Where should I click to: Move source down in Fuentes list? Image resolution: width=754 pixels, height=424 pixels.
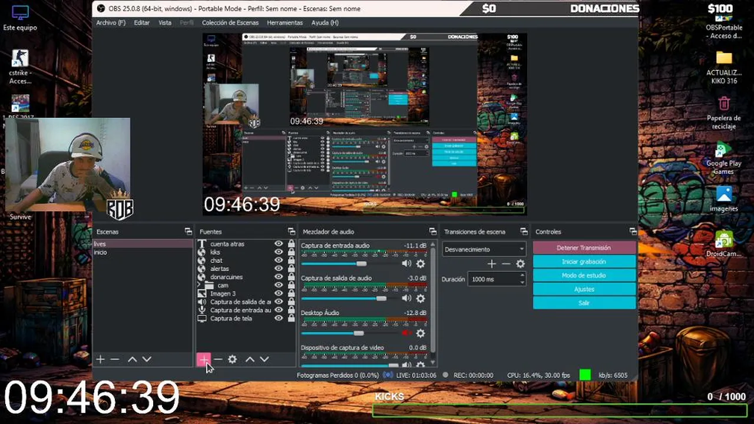(x=264, y=359)
